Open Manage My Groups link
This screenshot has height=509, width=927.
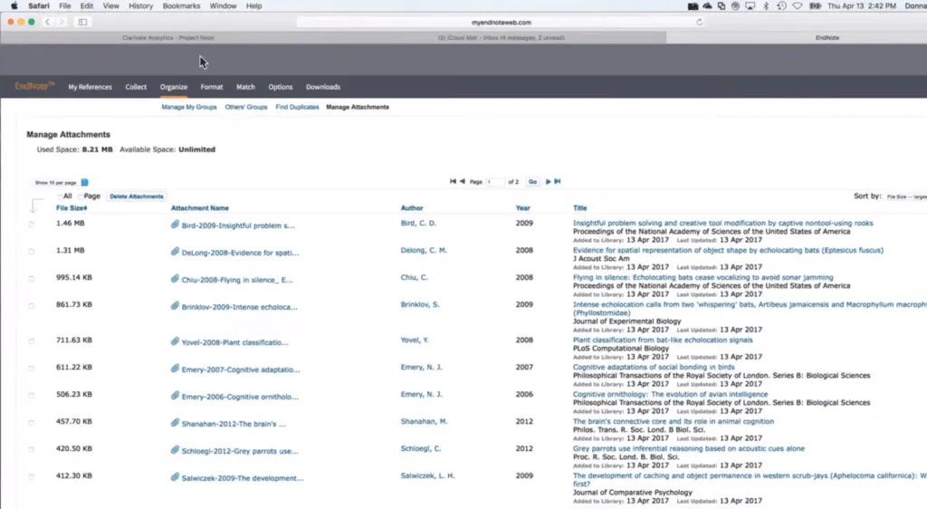click(x=189, y=107)
